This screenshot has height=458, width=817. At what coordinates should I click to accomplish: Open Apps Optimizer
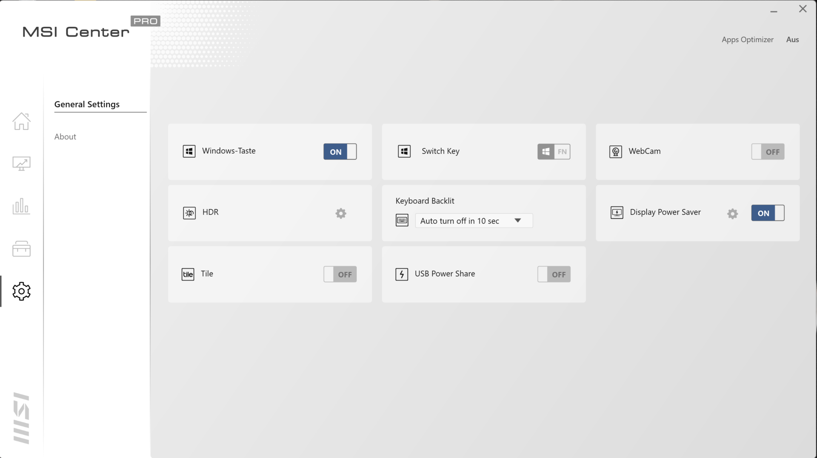[748, 40]
